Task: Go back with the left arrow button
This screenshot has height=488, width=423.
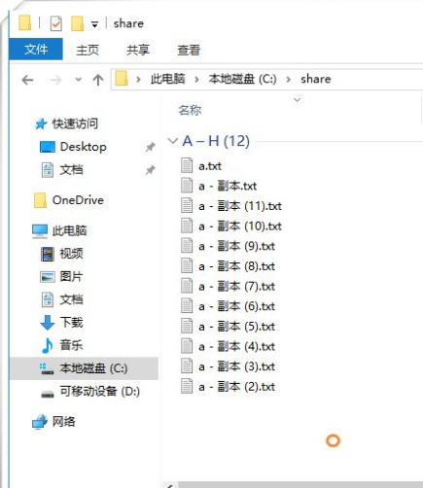Action: [27, 80]
